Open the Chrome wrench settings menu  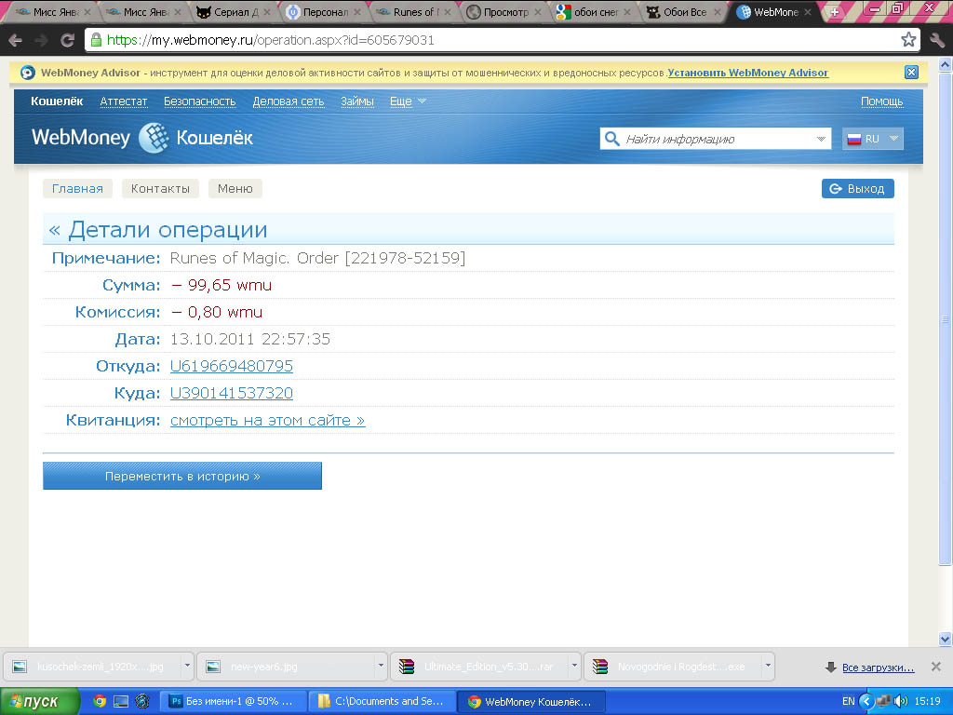tap(937, 40)
